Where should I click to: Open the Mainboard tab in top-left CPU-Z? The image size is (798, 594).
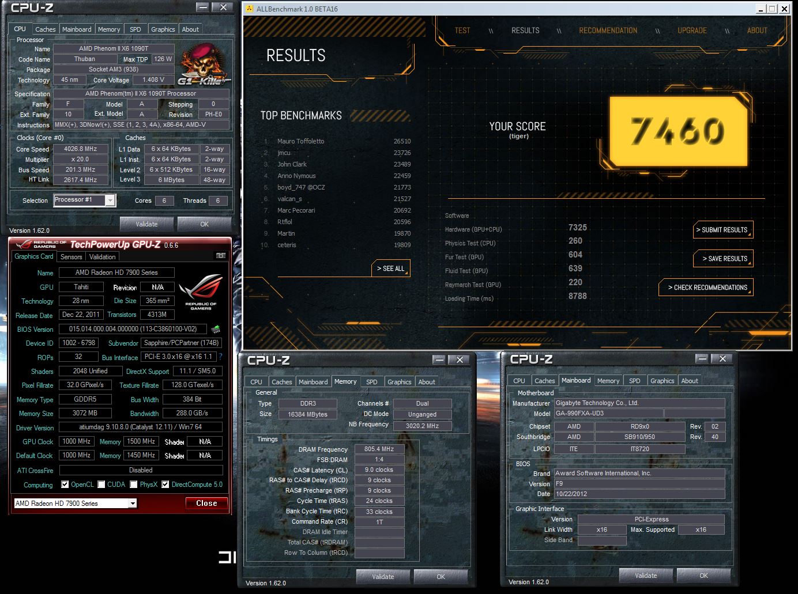click(77, 29)
